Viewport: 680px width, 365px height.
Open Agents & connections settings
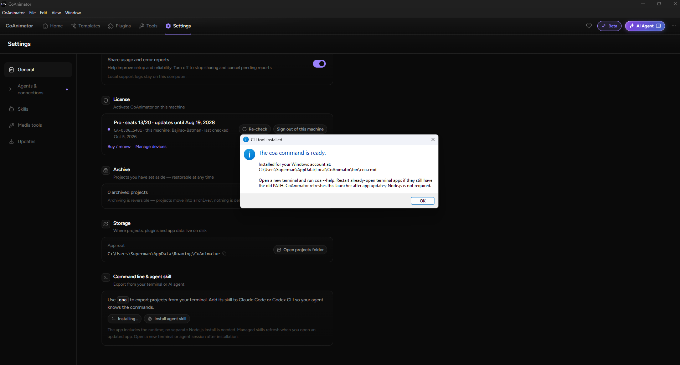(x=38, y=89)
